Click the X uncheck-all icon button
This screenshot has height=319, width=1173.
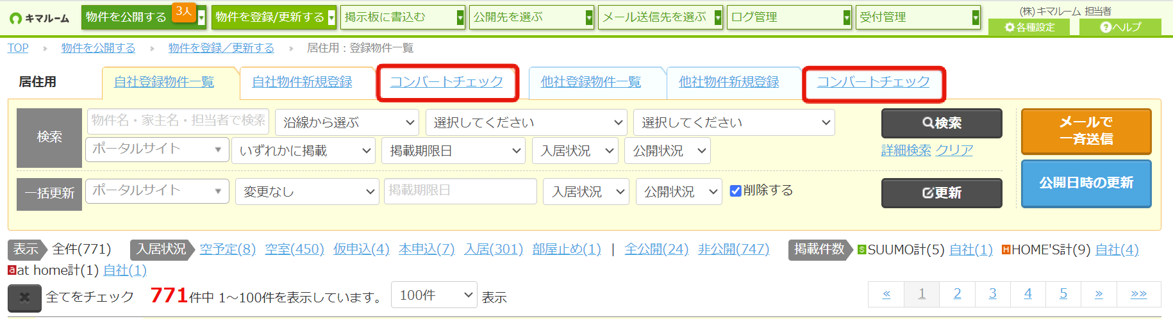24,298
